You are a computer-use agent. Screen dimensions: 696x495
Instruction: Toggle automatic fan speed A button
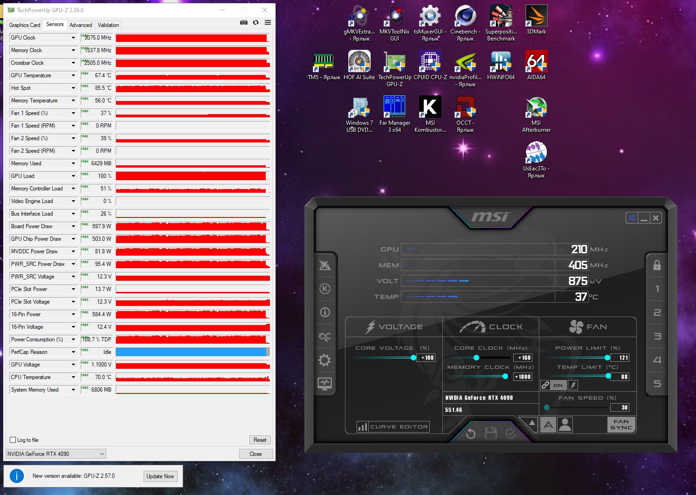coord(548,425)
